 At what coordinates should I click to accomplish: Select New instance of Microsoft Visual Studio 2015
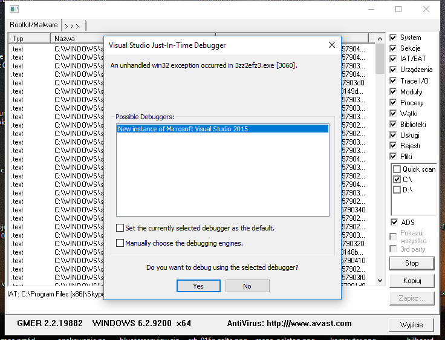tap(223, 129)
